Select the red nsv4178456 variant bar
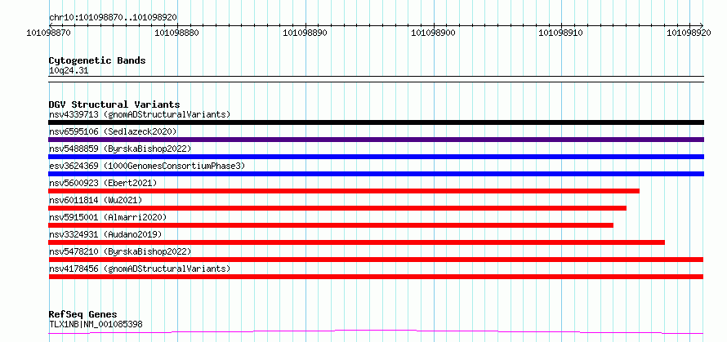727x342 pixels. (376, 277)
